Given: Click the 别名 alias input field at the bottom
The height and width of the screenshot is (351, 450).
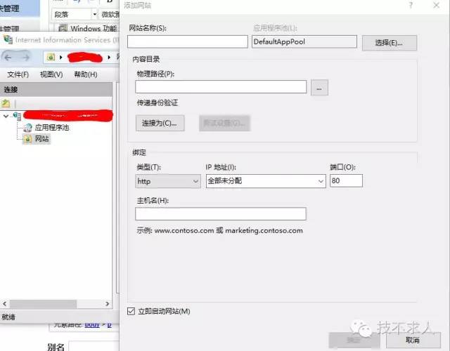Looking at the screenshot, I should pos(94,346).
